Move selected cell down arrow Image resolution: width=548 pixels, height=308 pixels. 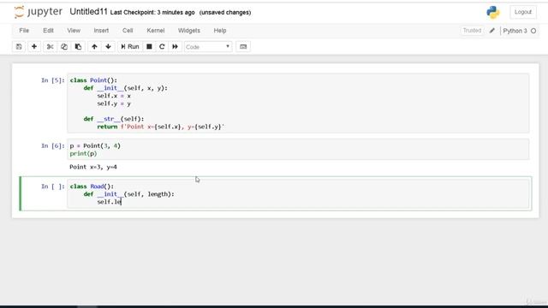(109, 47)
